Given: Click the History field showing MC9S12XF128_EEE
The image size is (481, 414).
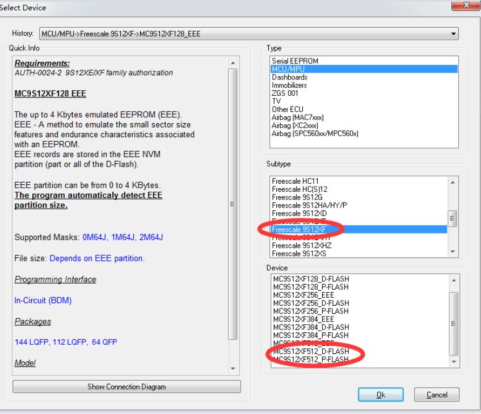Looking at the screenshot, I should pos(249,33).
